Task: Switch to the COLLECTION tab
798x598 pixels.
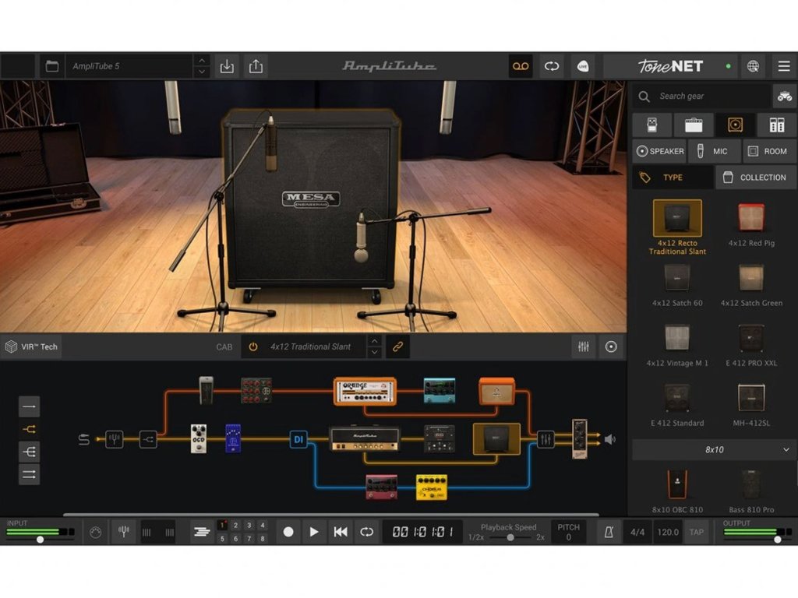Action: tap(754, 178)
